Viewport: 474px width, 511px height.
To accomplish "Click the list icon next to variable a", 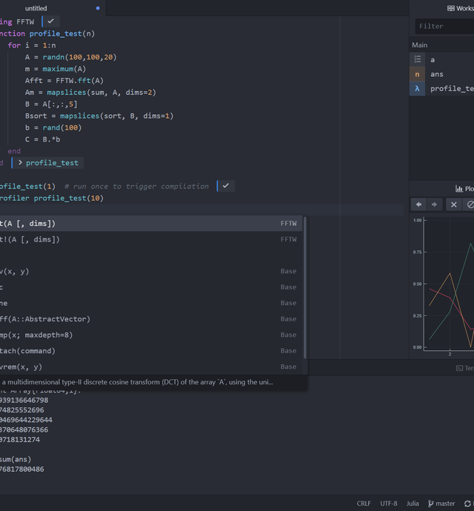I will coord(417,60).
